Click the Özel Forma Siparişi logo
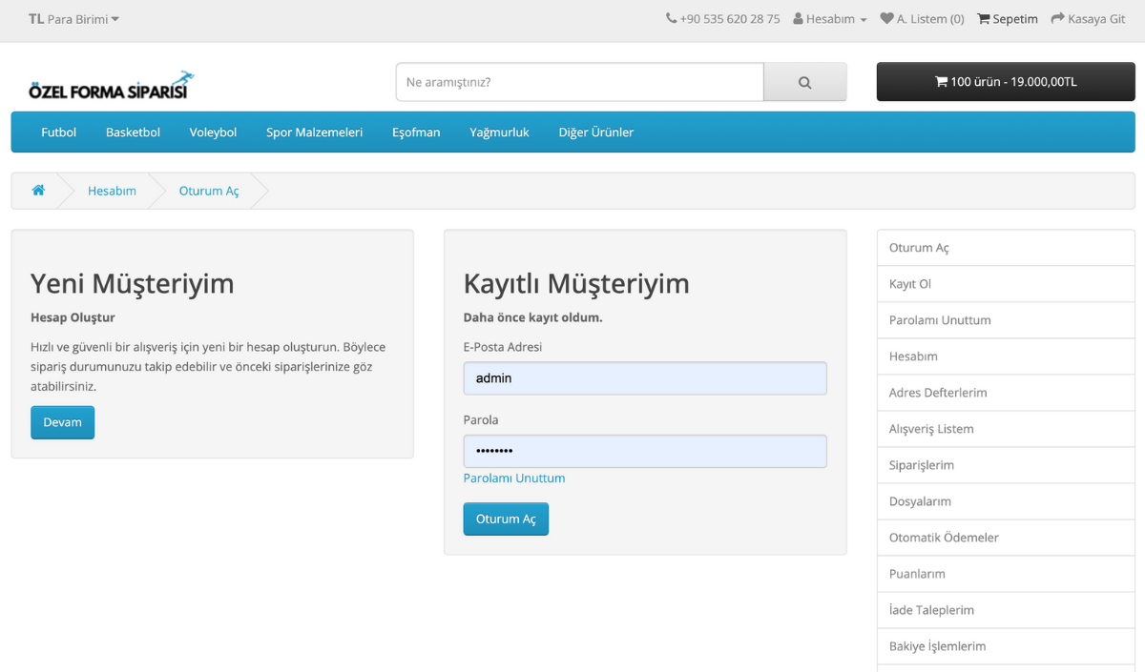Viewport: 1145px width, 672px height. pos(111,87)
